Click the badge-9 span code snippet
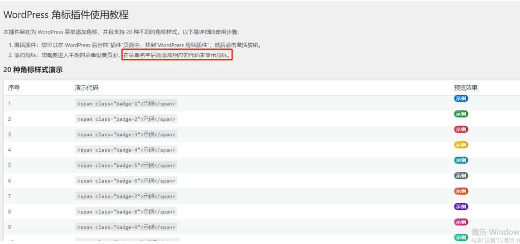520x244 pixels. coord(126,227)
